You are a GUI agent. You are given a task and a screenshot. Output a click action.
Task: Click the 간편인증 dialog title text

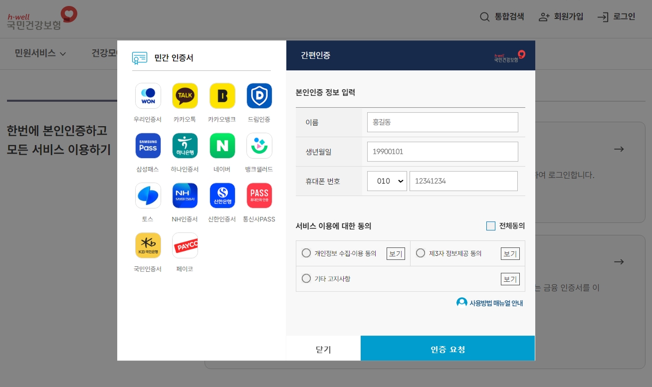[x=315, y=55]
